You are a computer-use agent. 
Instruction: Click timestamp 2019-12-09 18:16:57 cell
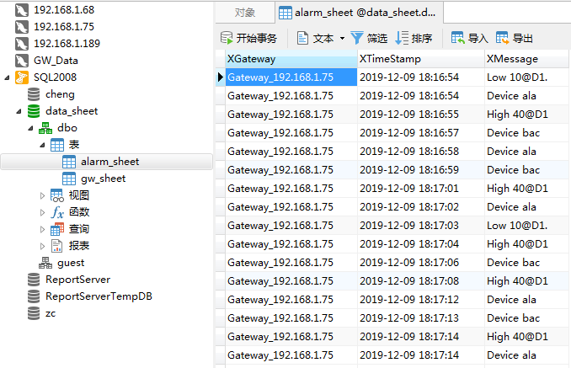coord(421,133)
